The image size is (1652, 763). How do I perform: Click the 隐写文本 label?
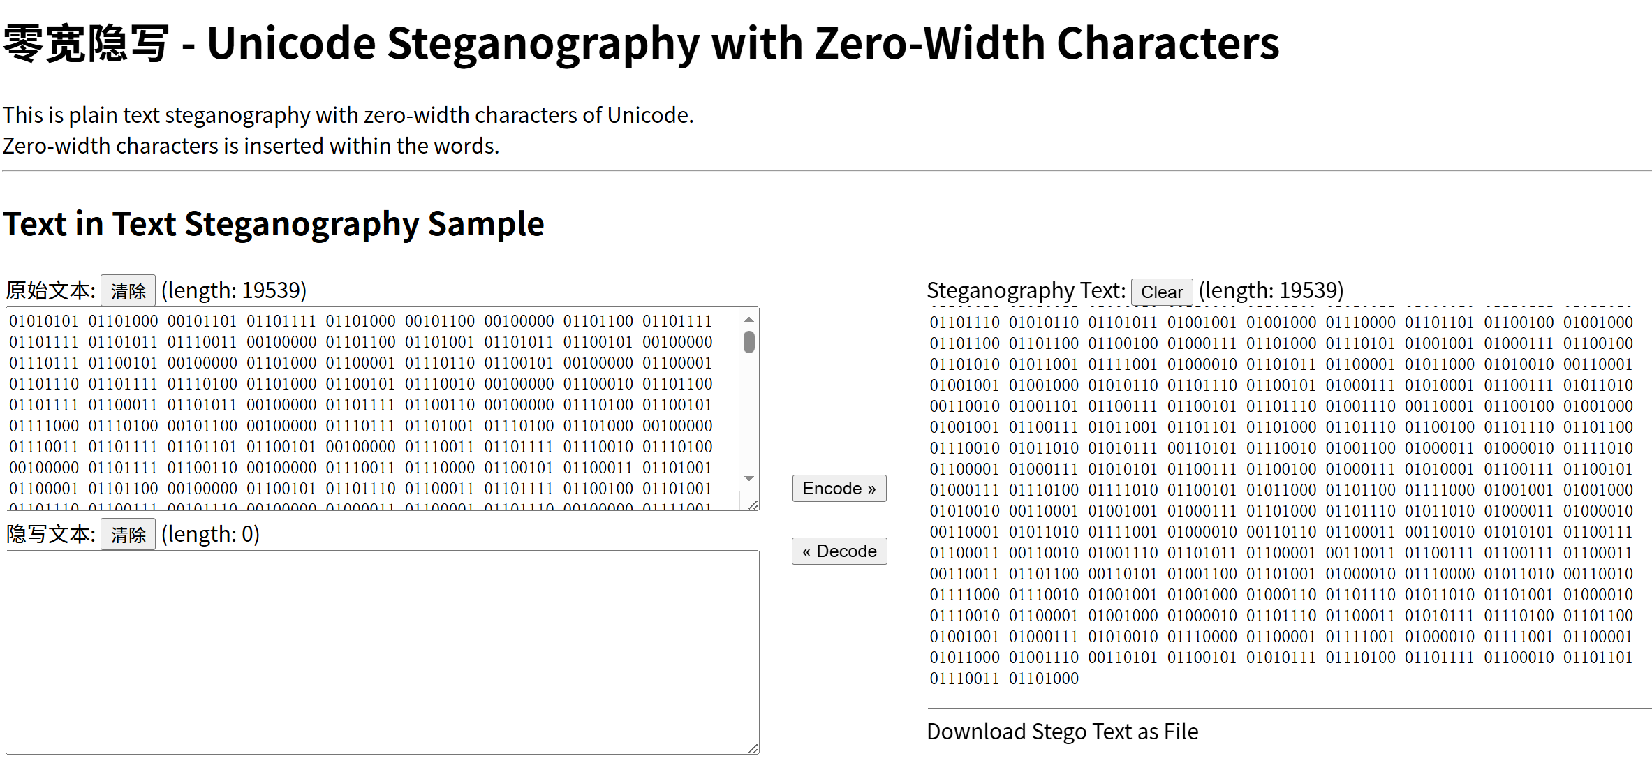(50, 535)
